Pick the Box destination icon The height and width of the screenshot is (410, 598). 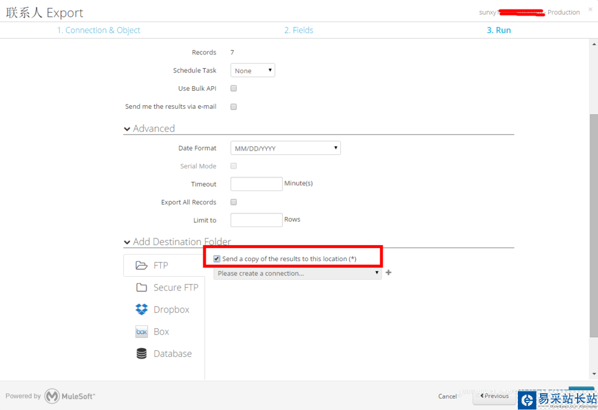tap(142, 332)
